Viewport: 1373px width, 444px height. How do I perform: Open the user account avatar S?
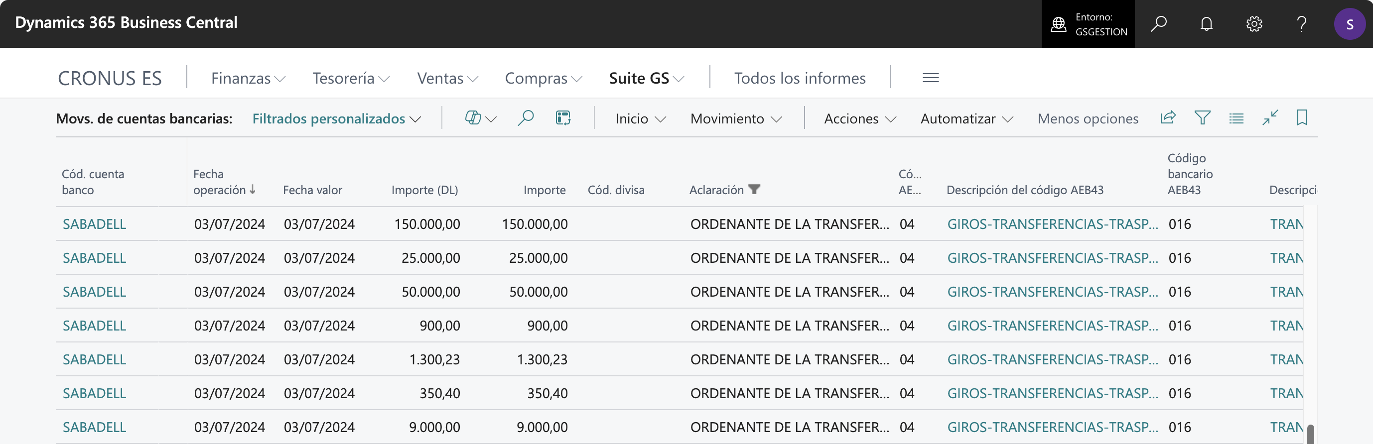tap(1350, 24)
